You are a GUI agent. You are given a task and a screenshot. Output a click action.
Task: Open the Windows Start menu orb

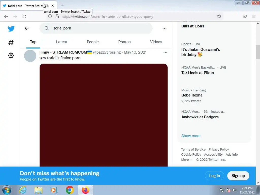pos(7,190)
